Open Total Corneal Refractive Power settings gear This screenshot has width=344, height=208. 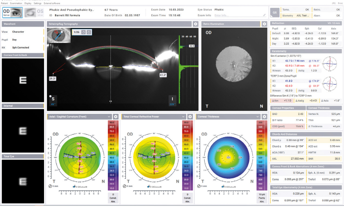click(x=190, y=117)
